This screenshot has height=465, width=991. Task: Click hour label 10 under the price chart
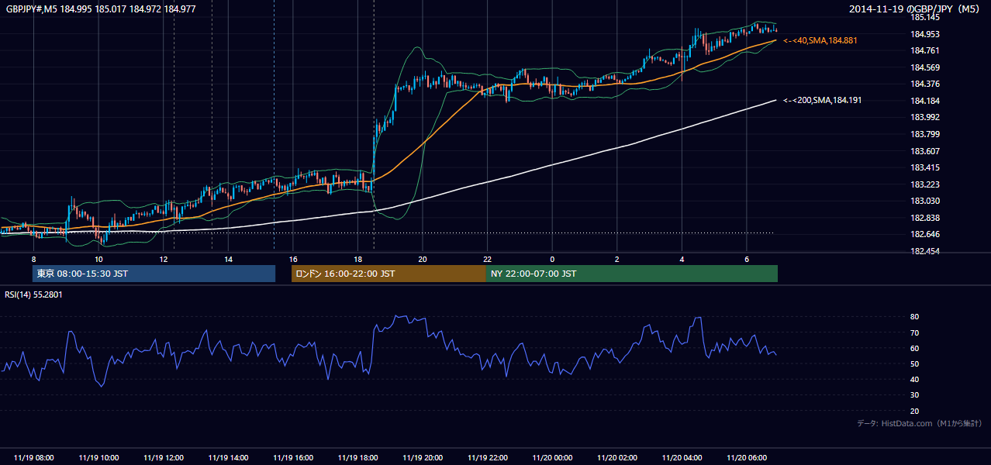pyautogui.click(x=98, y=259)
